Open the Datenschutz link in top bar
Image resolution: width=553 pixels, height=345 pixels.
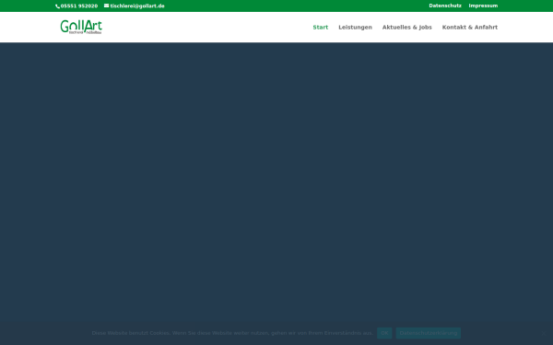[x=445, y=6]
